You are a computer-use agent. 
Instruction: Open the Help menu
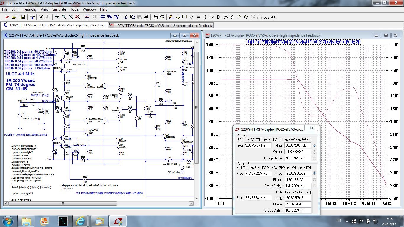pyautogui.click(x=104, y=9)
